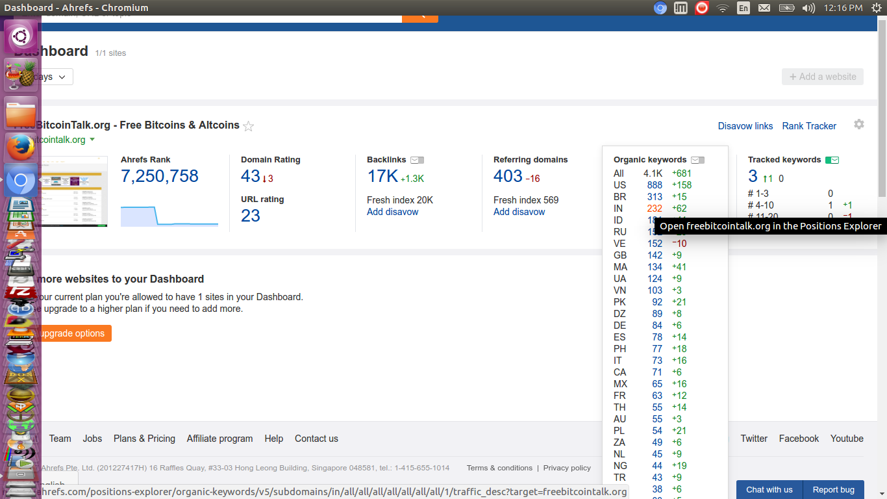This screenshot has width=887, height=499.
Task: Click the site preview thumbnail
Action: click(74, 191)
